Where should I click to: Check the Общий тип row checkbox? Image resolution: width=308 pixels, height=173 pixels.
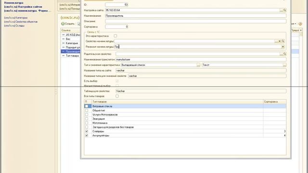tap(87, 111)
